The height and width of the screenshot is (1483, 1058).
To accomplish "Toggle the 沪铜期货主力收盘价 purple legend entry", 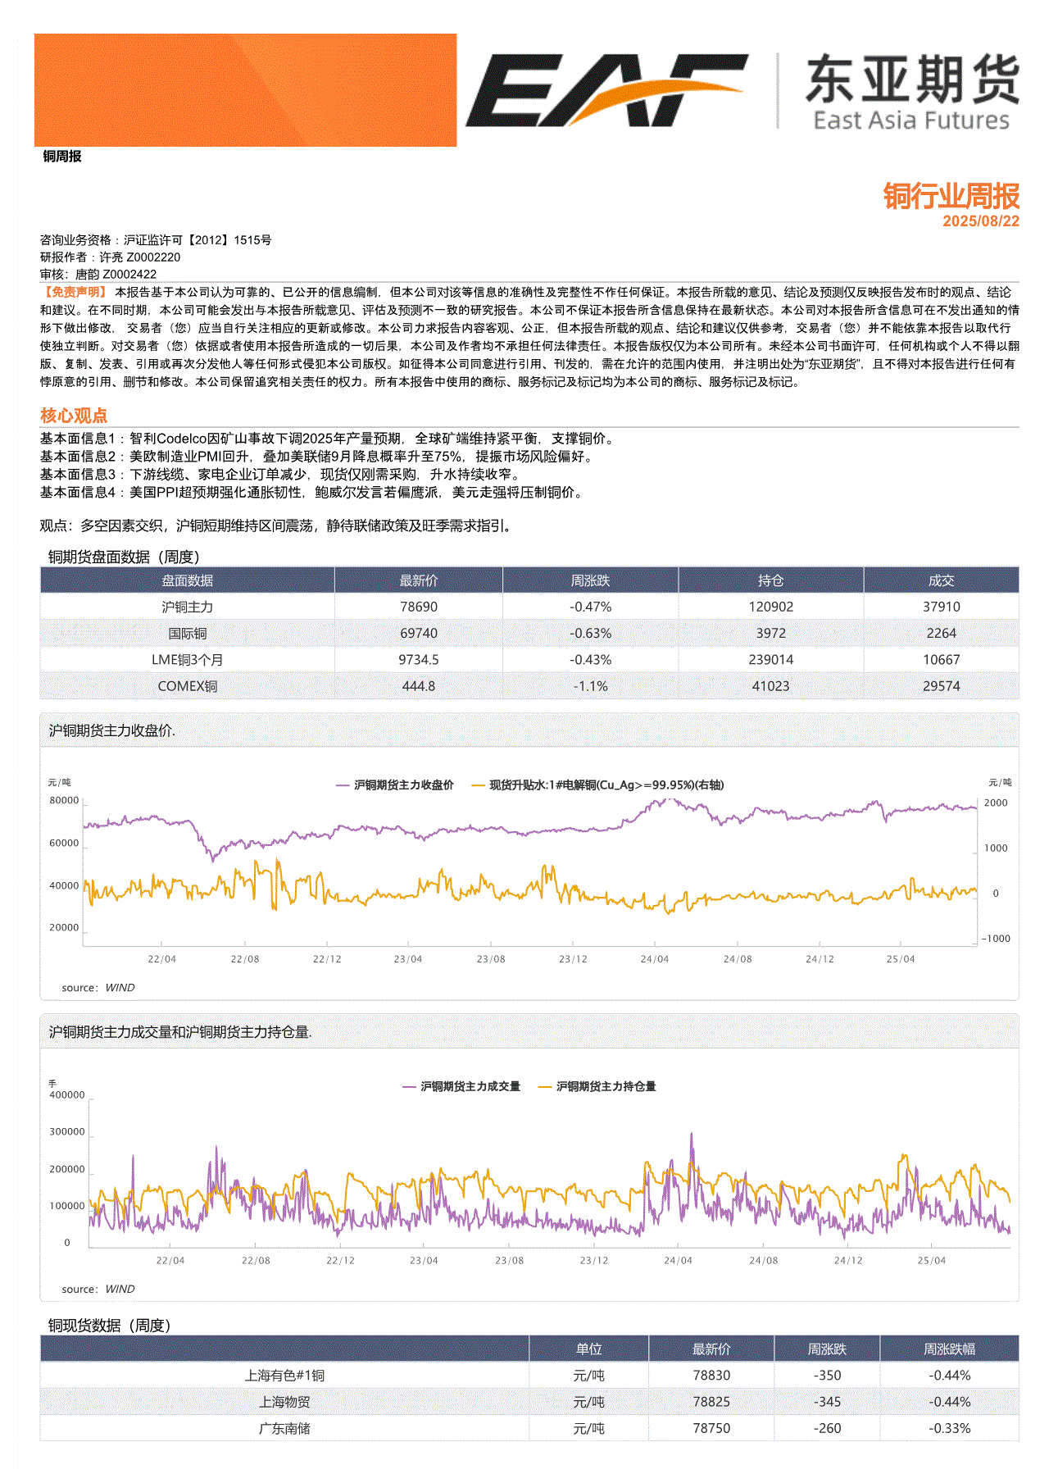I will [x=395, y=785].
